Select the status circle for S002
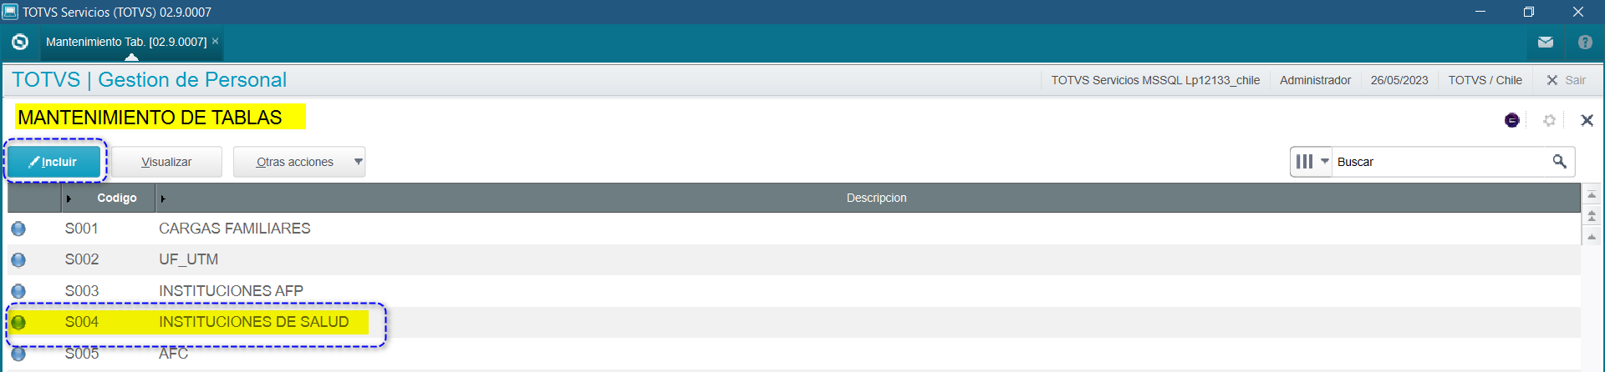The width and height of the screenshot is (1605, 372). point(18,259)
